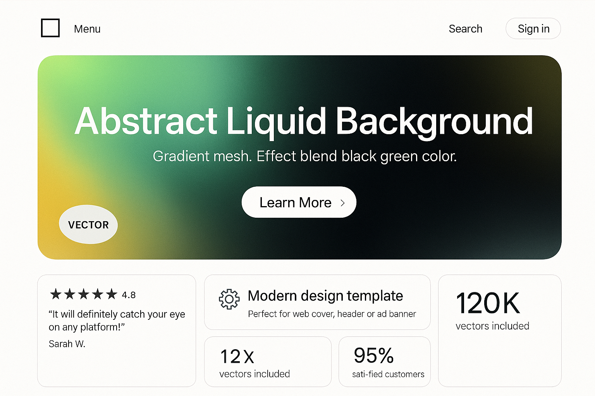Click the 4.8 rating score
The width and height of the screenshot is (595, 396).
click(x=129, y=295)
